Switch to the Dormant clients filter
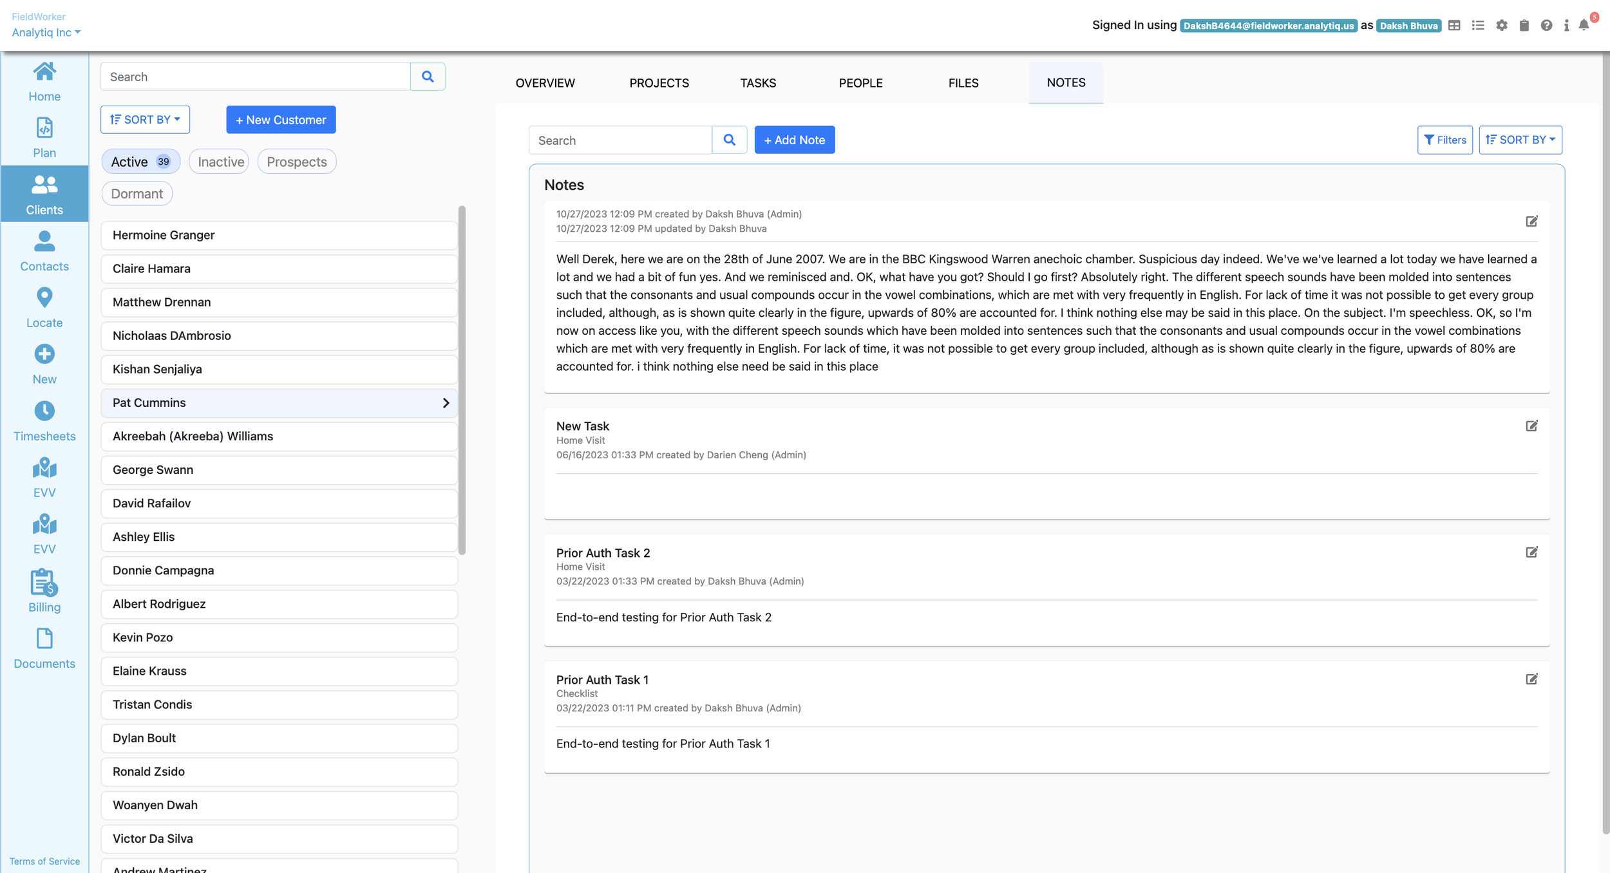1610x873 pixels. coord(137,194)
